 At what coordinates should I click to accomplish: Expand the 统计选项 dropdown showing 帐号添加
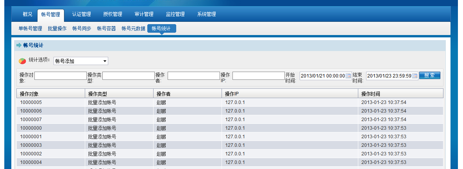80,61
